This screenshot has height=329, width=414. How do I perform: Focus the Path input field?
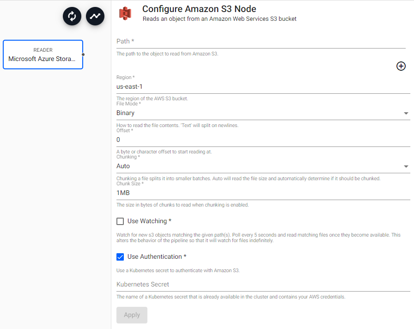261,42
